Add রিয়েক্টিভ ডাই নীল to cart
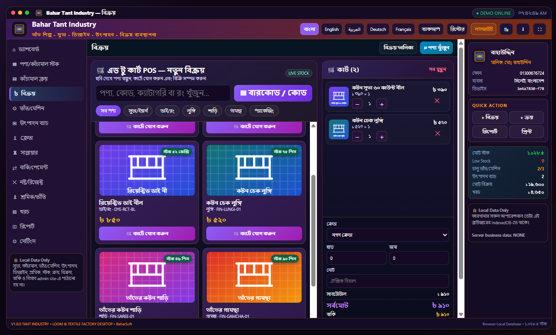This screenshot has height=335, width=556. [147, 233]
